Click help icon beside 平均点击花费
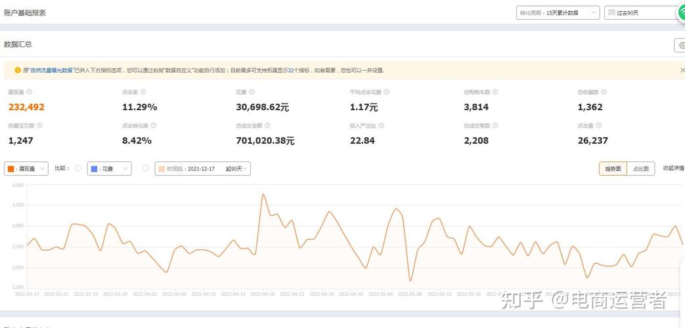This screenshot has width=685, height=328. point(387,92)
